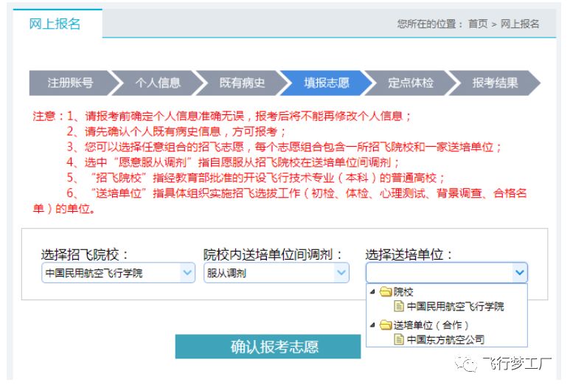
Task: Select the 注册账号 step
Action: (71, 83)
